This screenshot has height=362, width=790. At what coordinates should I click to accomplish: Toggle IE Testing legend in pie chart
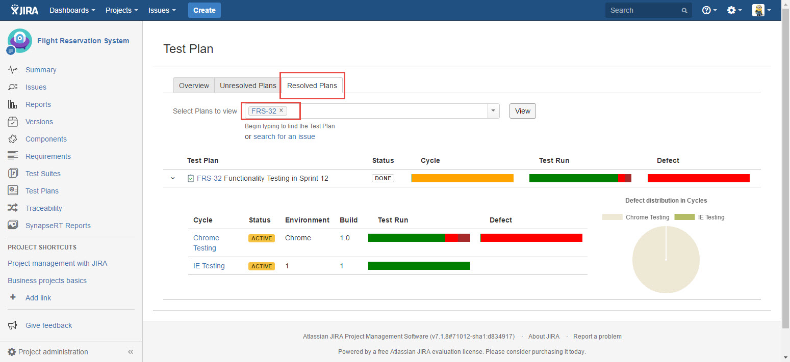pyautogui.click(x=699, y=217)
